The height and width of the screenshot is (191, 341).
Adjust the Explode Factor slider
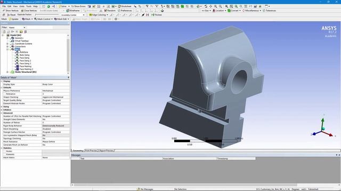(x=47, y=15)
